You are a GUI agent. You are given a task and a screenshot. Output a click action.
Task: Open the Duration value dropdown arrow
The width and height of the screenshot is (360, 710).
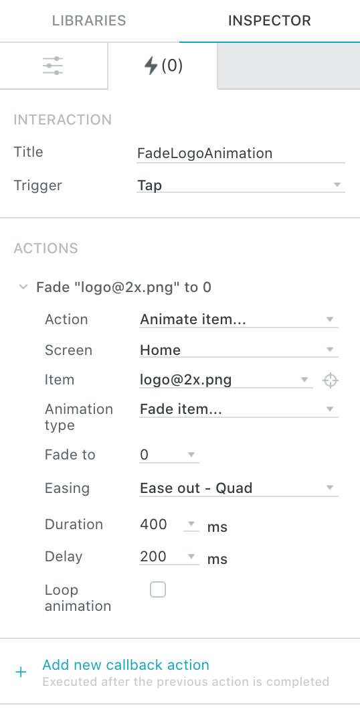191,524
